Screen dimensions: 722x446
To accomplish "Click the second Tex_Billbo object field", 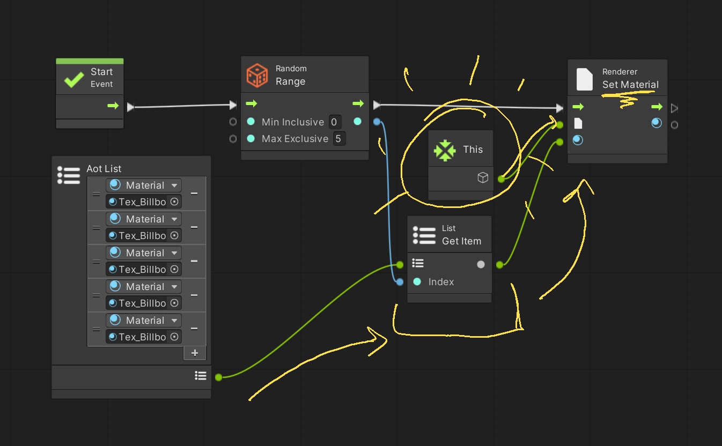I will coord(144,235).
